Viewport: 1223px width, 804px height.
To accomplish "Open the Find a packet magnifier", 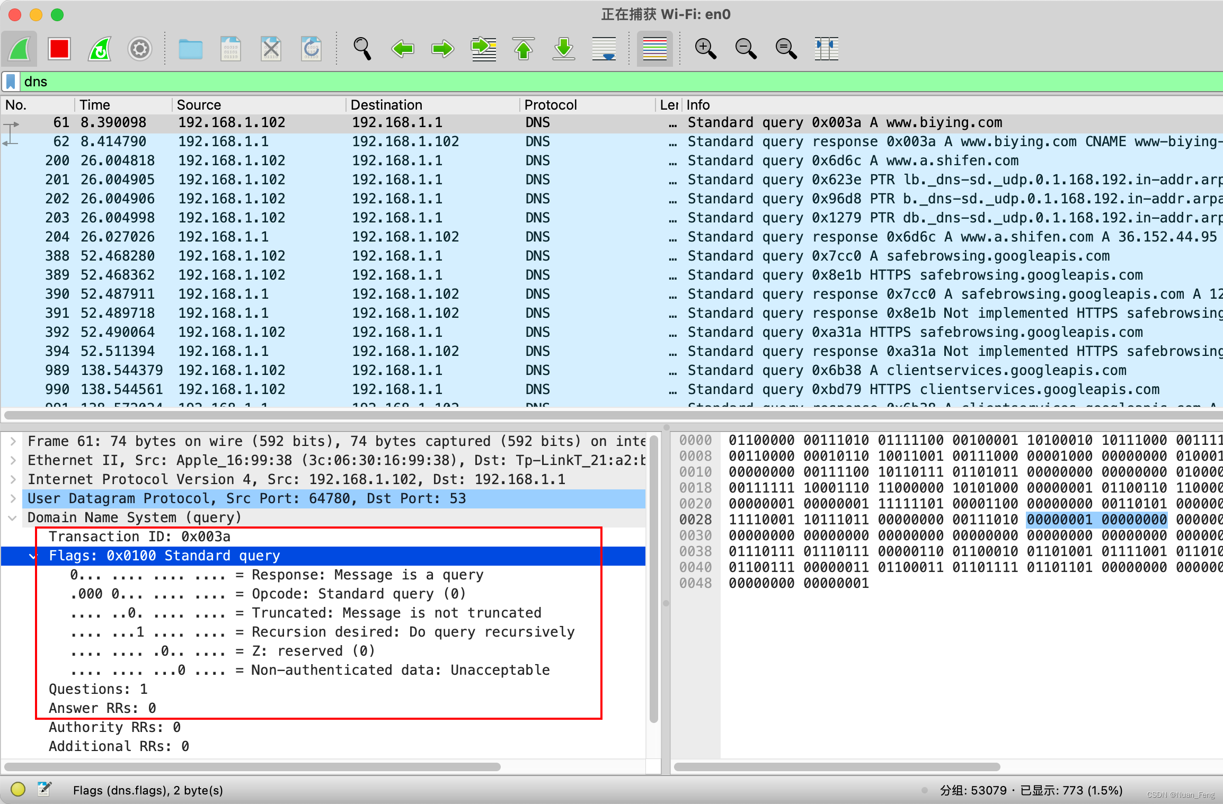I will tap(362, 49).
